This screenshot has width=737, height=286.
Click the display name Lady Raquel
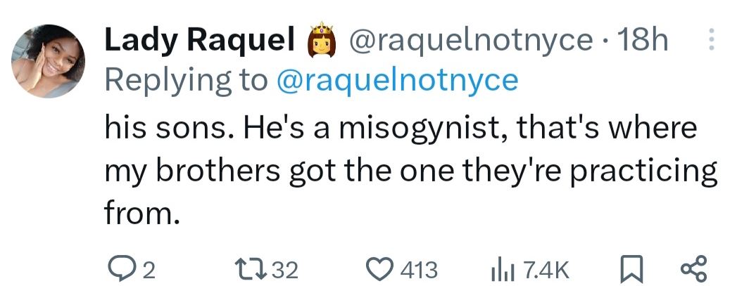point(199,41)
